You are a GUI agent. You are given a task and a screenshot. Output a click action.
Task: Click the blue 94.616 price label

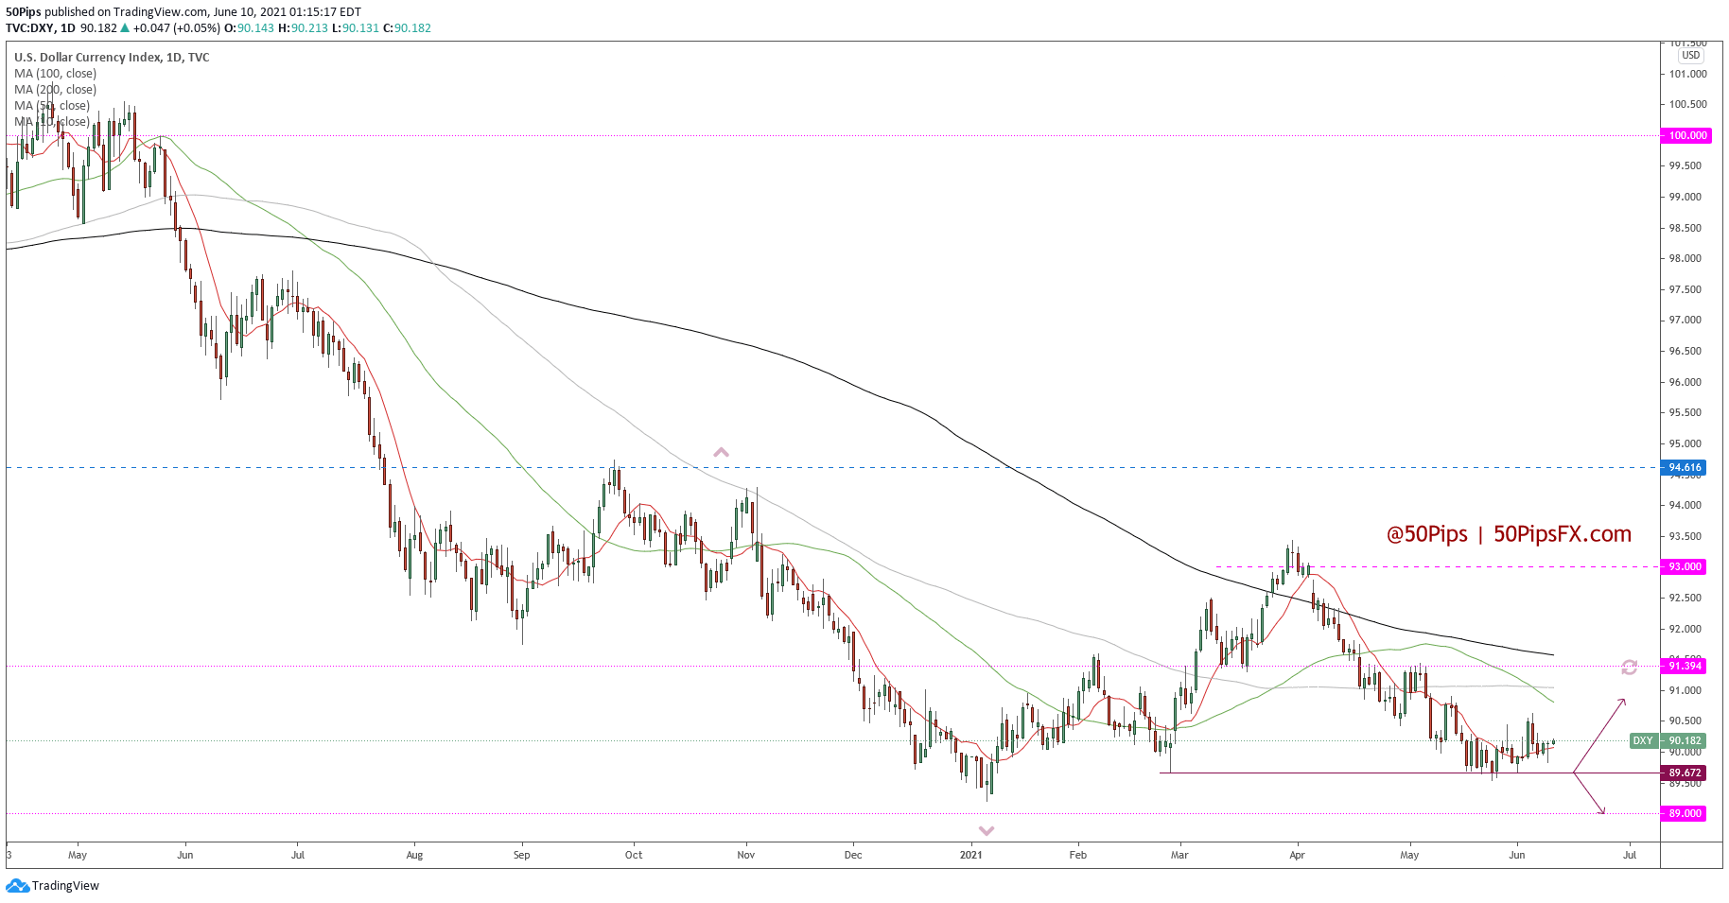tap(1684, 468)
